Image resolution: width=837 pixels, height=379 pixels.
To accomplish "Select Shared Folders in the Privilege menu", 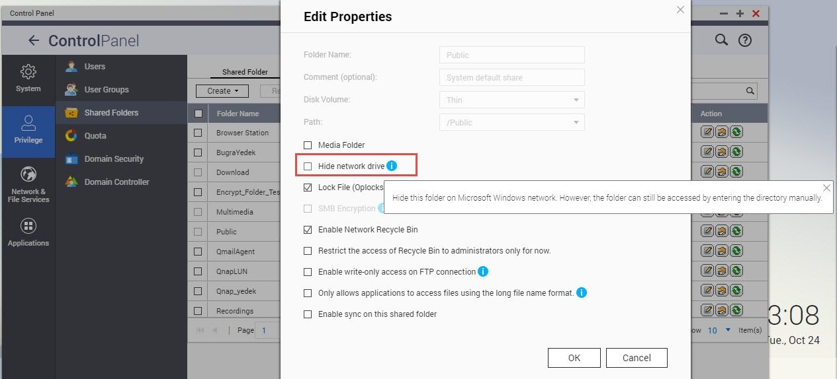I will pos(122,113).
